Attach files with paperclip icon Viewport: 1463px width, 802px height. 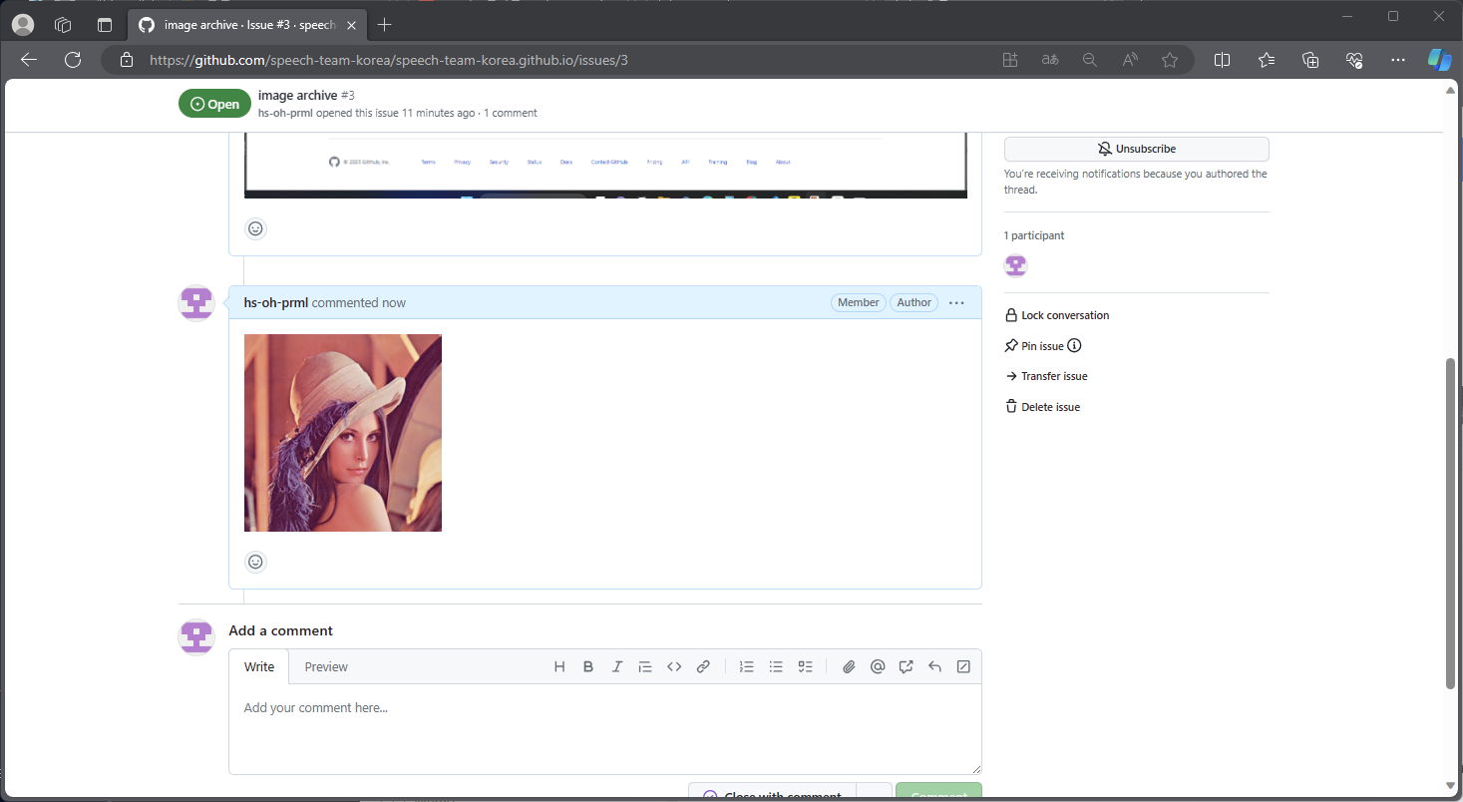[x=849, y=666]
